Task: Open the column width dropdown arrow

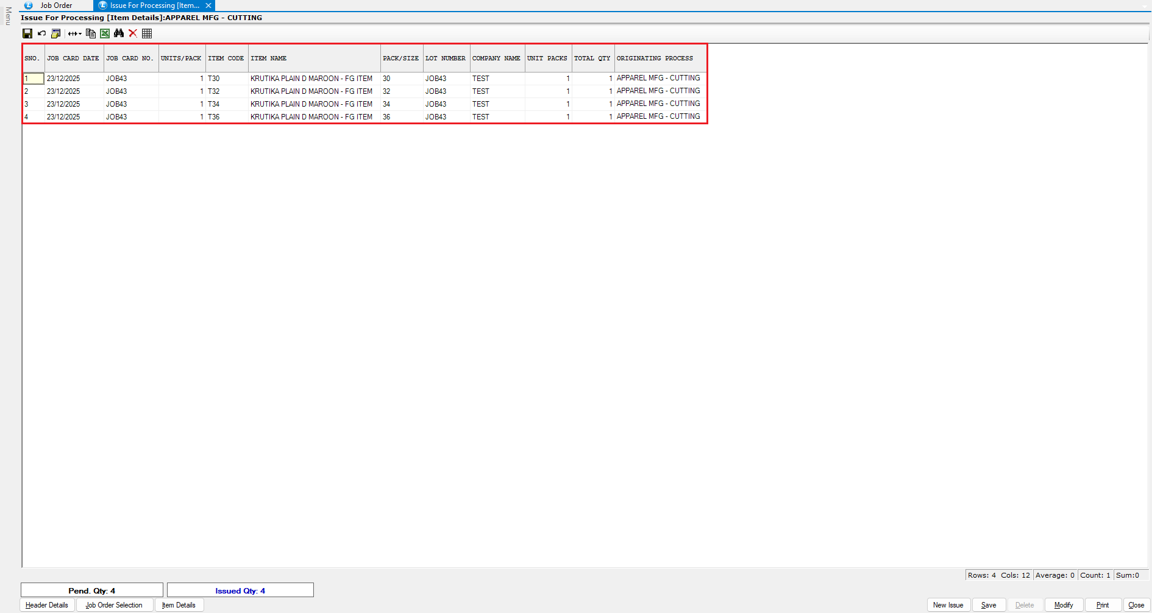Action: click(80, 34)
